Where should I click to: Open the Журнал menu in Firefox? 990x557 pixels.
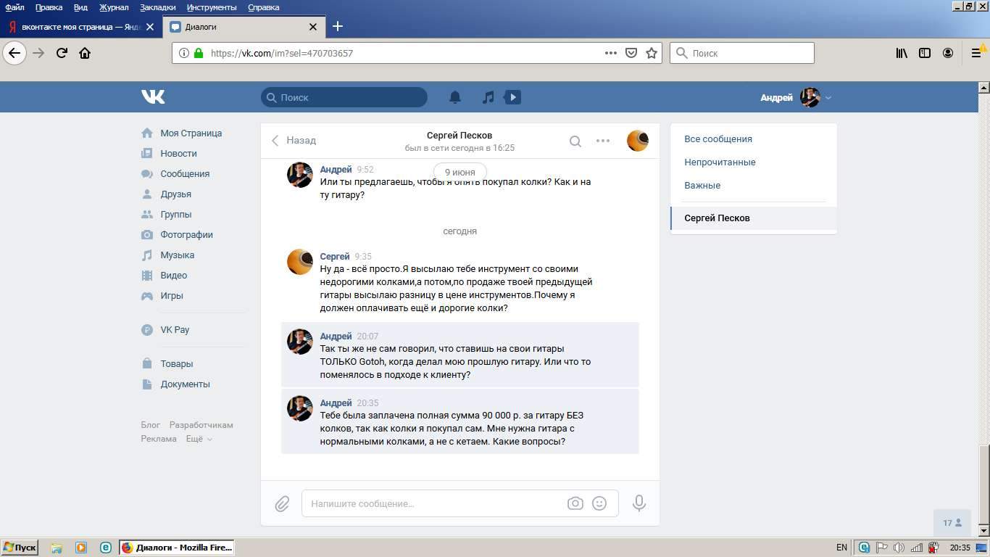(x=113, y=7)
